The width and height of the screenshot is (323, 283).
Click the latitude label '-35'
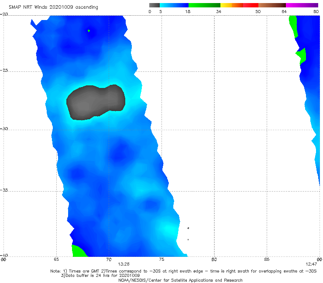click(4, 190)
